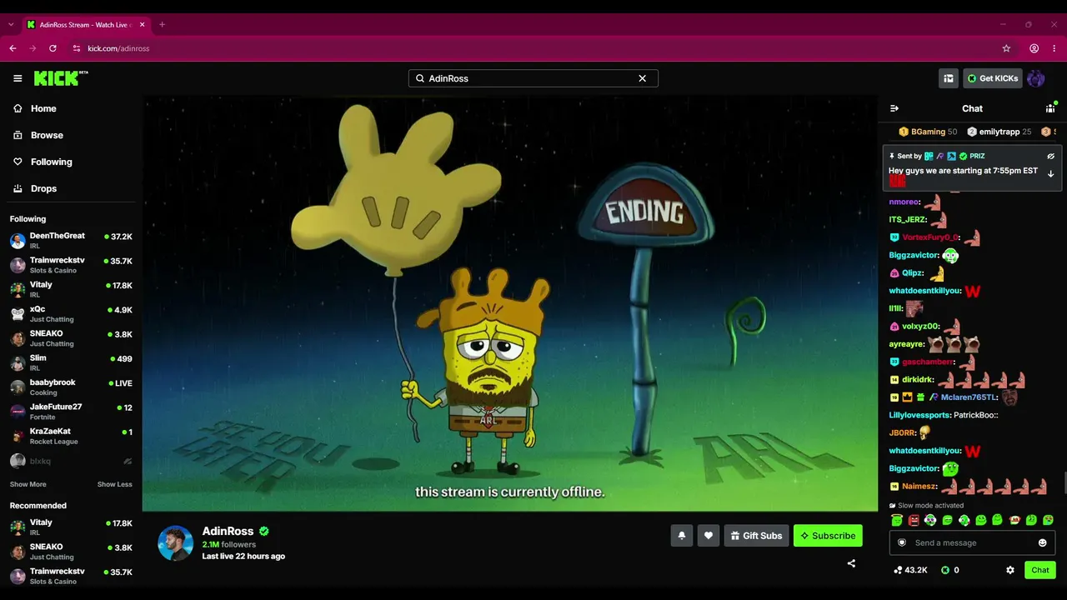This screenshot has width=1067, height=600.
Task: Insert the red angry face quick emote
Action: (914, 520)
